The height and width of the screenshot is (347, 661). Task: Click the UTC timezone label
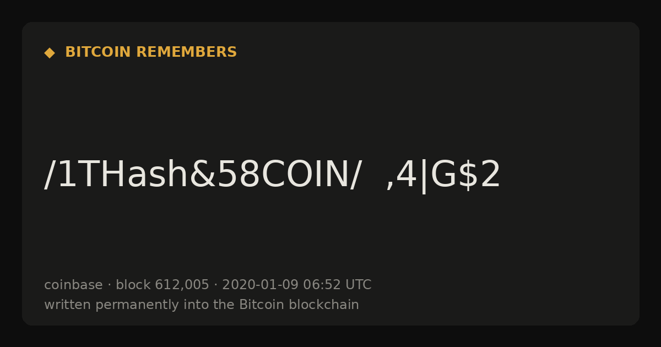(x=359, y=285)
